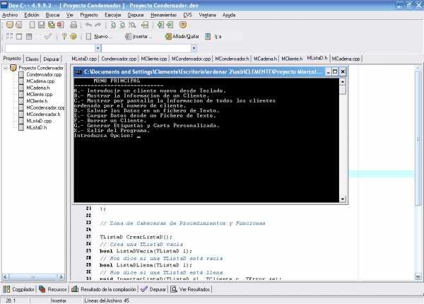The width and height of the screenshot is (424, 304).
Task: Switch to the MCondensador.h editor tab
Action: pyautogui.click(x=232, y=59)
